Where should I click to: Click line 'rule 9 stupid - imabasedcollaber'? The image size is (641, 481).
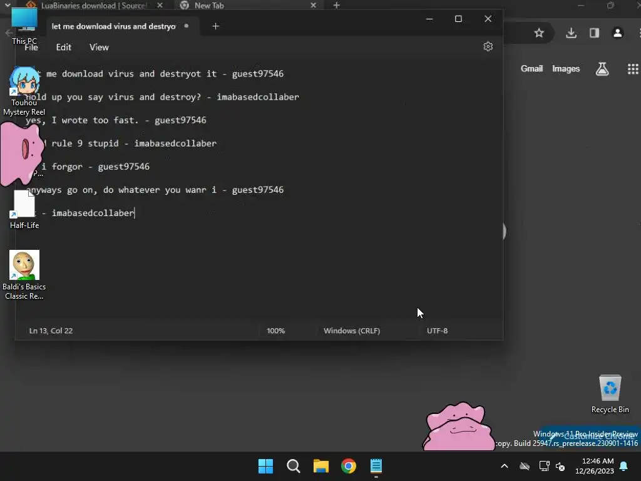134,143
